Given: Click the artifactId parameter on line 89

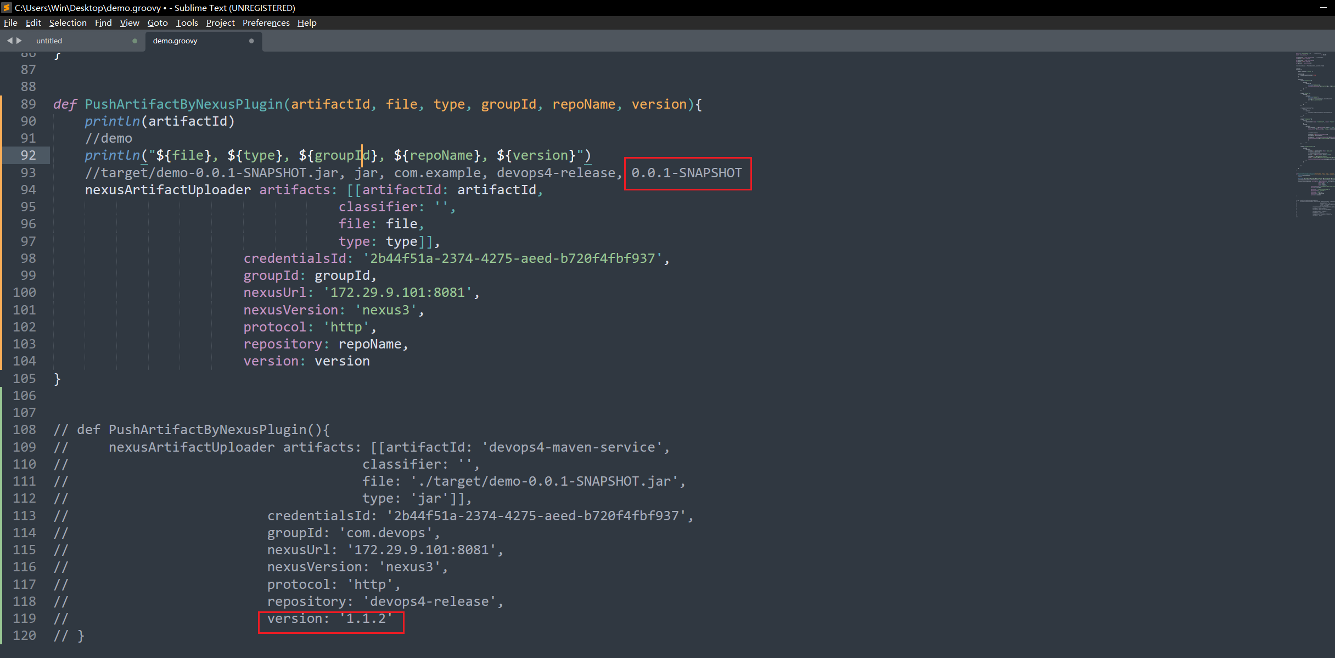Looking at the screenshot, I should [x=330, y=104].
